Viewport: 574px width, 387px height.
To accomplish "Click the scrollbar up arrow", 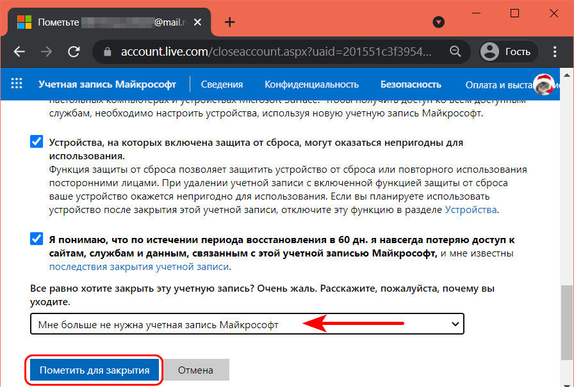I will tap(567, 75).
